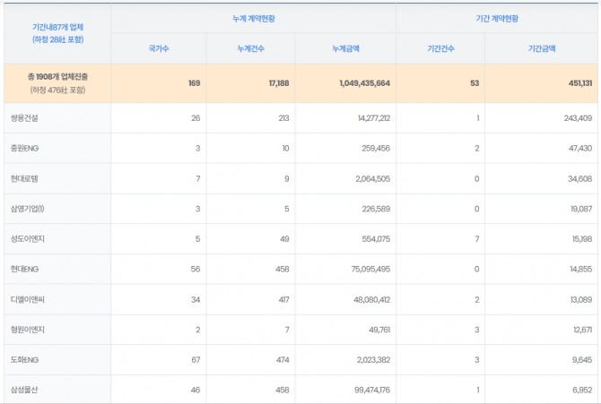Click the 쌍용건설 company name

click(25, 118)
